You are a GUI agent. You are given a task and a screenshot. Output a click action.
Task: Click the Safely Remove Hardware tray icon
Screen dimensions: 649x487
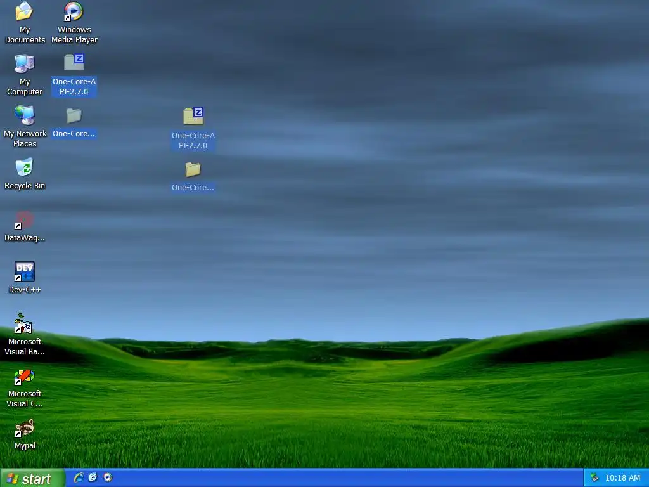pyautogui.click(x=594, y=478)
